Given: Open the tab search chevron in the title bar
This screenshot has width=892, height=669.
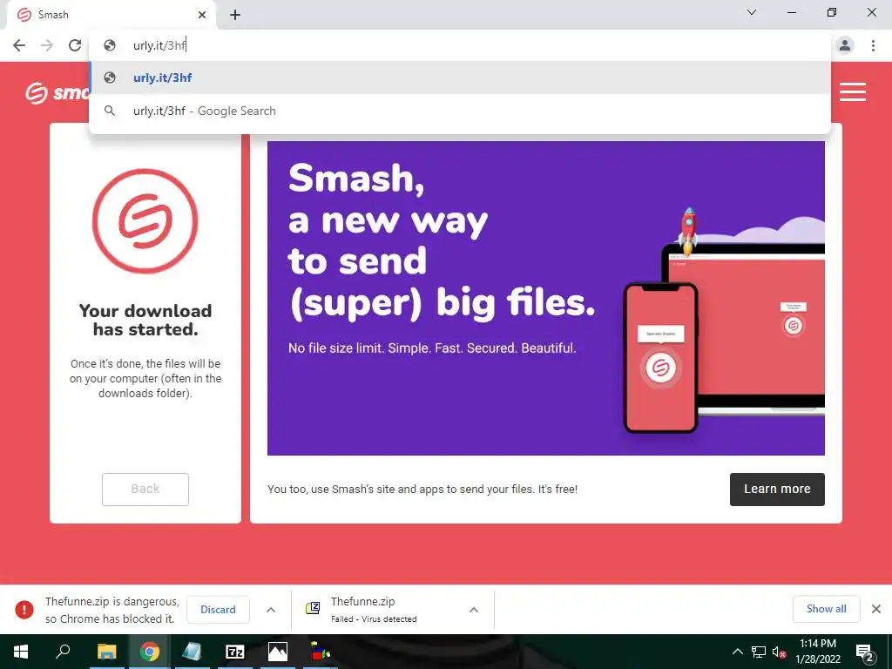Looking at the screenshot, I should (752, 12).
